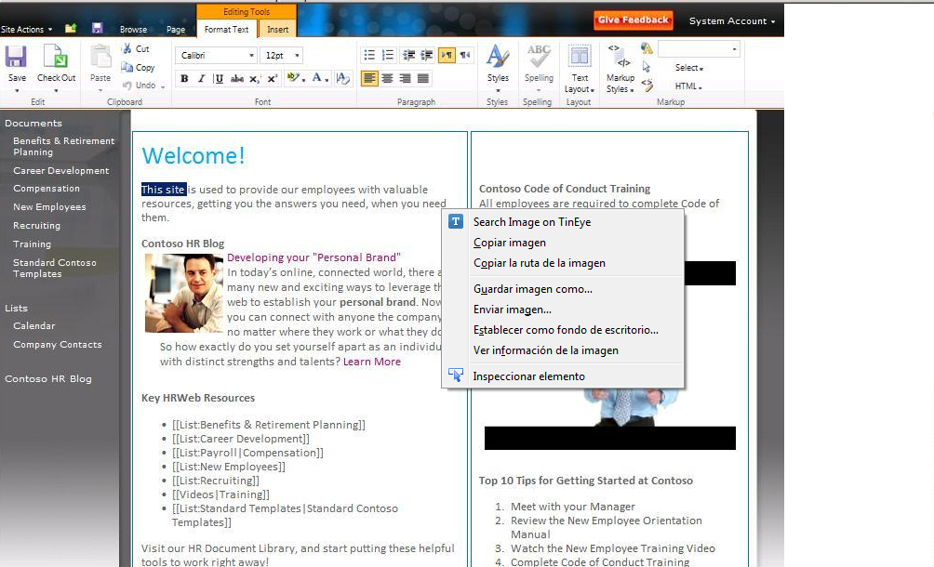Open the 12pt font size dropdown
Screen dimensions: 934x567
tap(298, 56)
